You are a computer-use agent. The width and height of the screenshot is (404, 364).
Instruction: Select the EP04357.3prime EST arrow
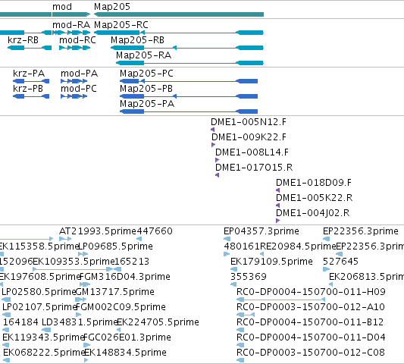(x=227, y=239)
